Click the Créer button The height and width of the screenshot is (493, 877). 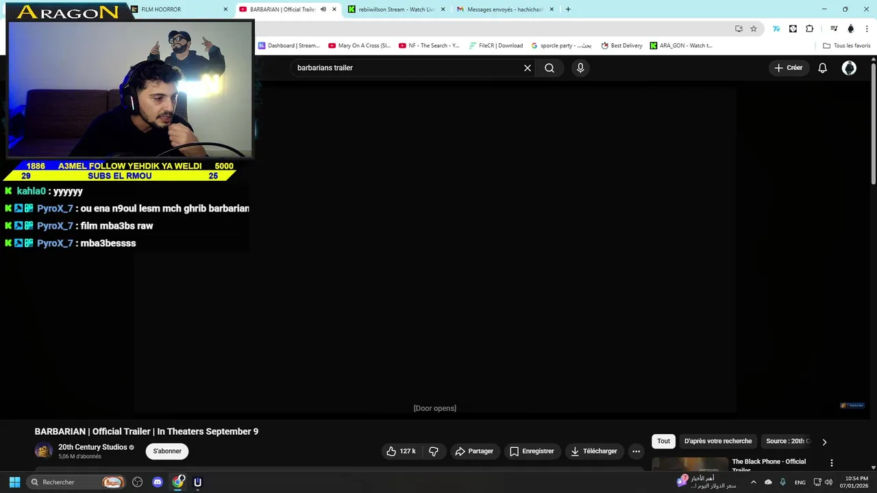tap(788, 68)
